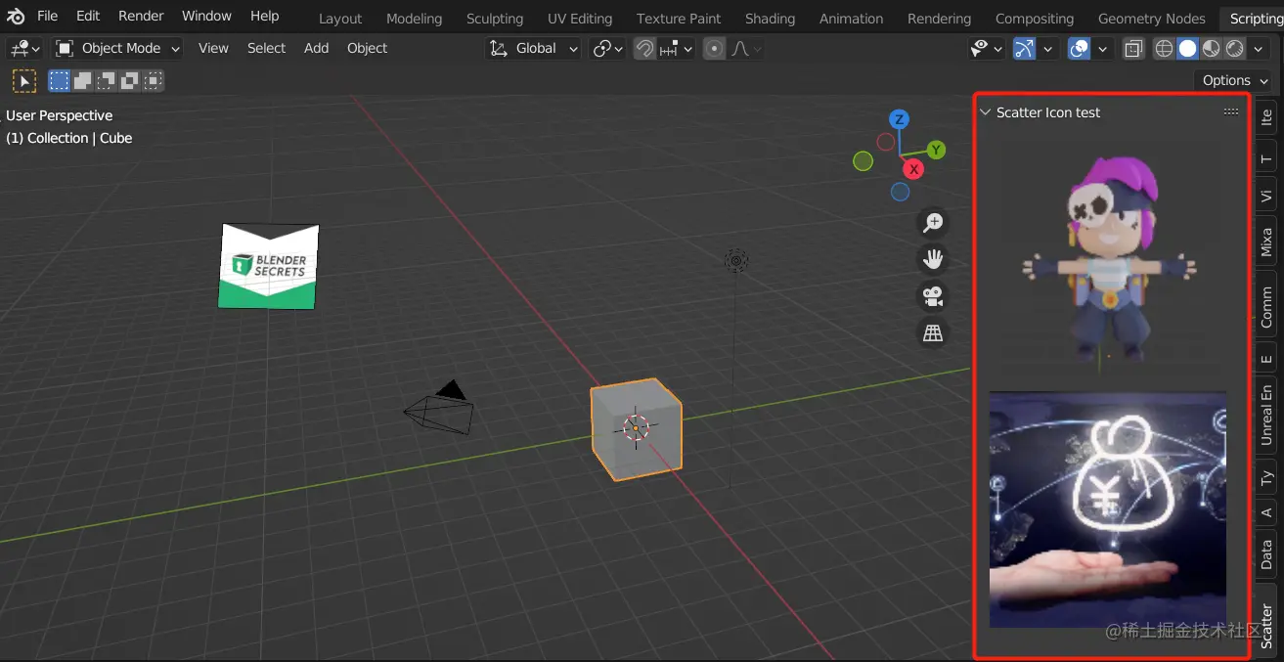The image size is (1284, 662).
Task: Open the Unreal En sidebar tab
Action: (x=1266, y=414)
